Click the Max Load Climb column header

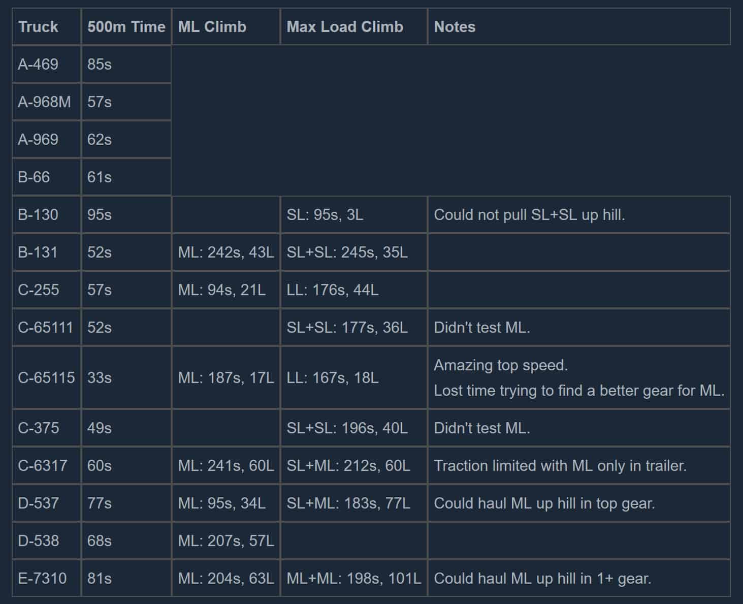(x=345, y=27)
